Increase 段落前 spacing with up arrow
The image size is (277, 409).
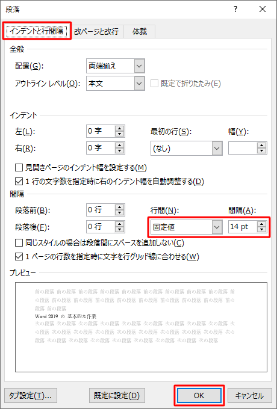click(120, 207)
